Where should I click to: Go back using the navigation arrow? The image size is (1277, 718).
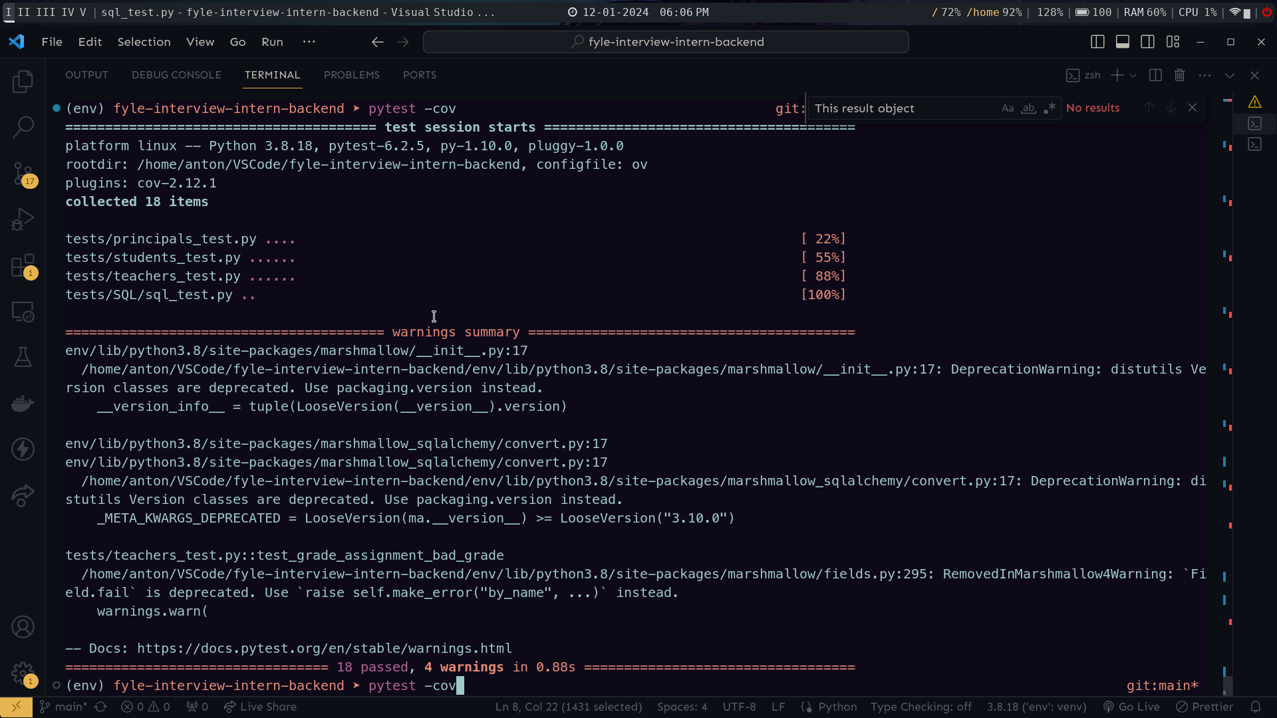tap(378, 42)
